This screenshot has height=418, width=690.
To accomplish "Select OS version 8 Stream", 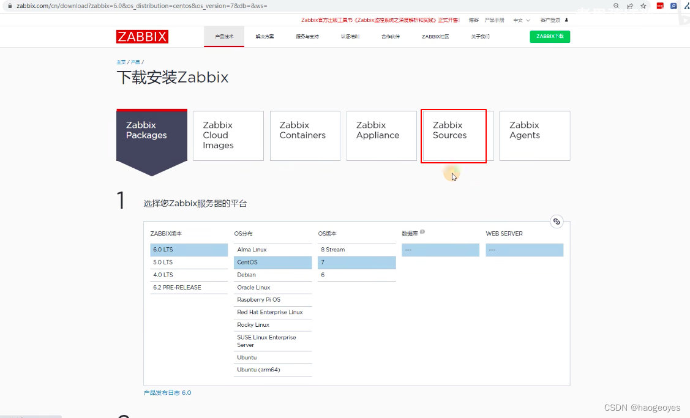I will (357, 250).
